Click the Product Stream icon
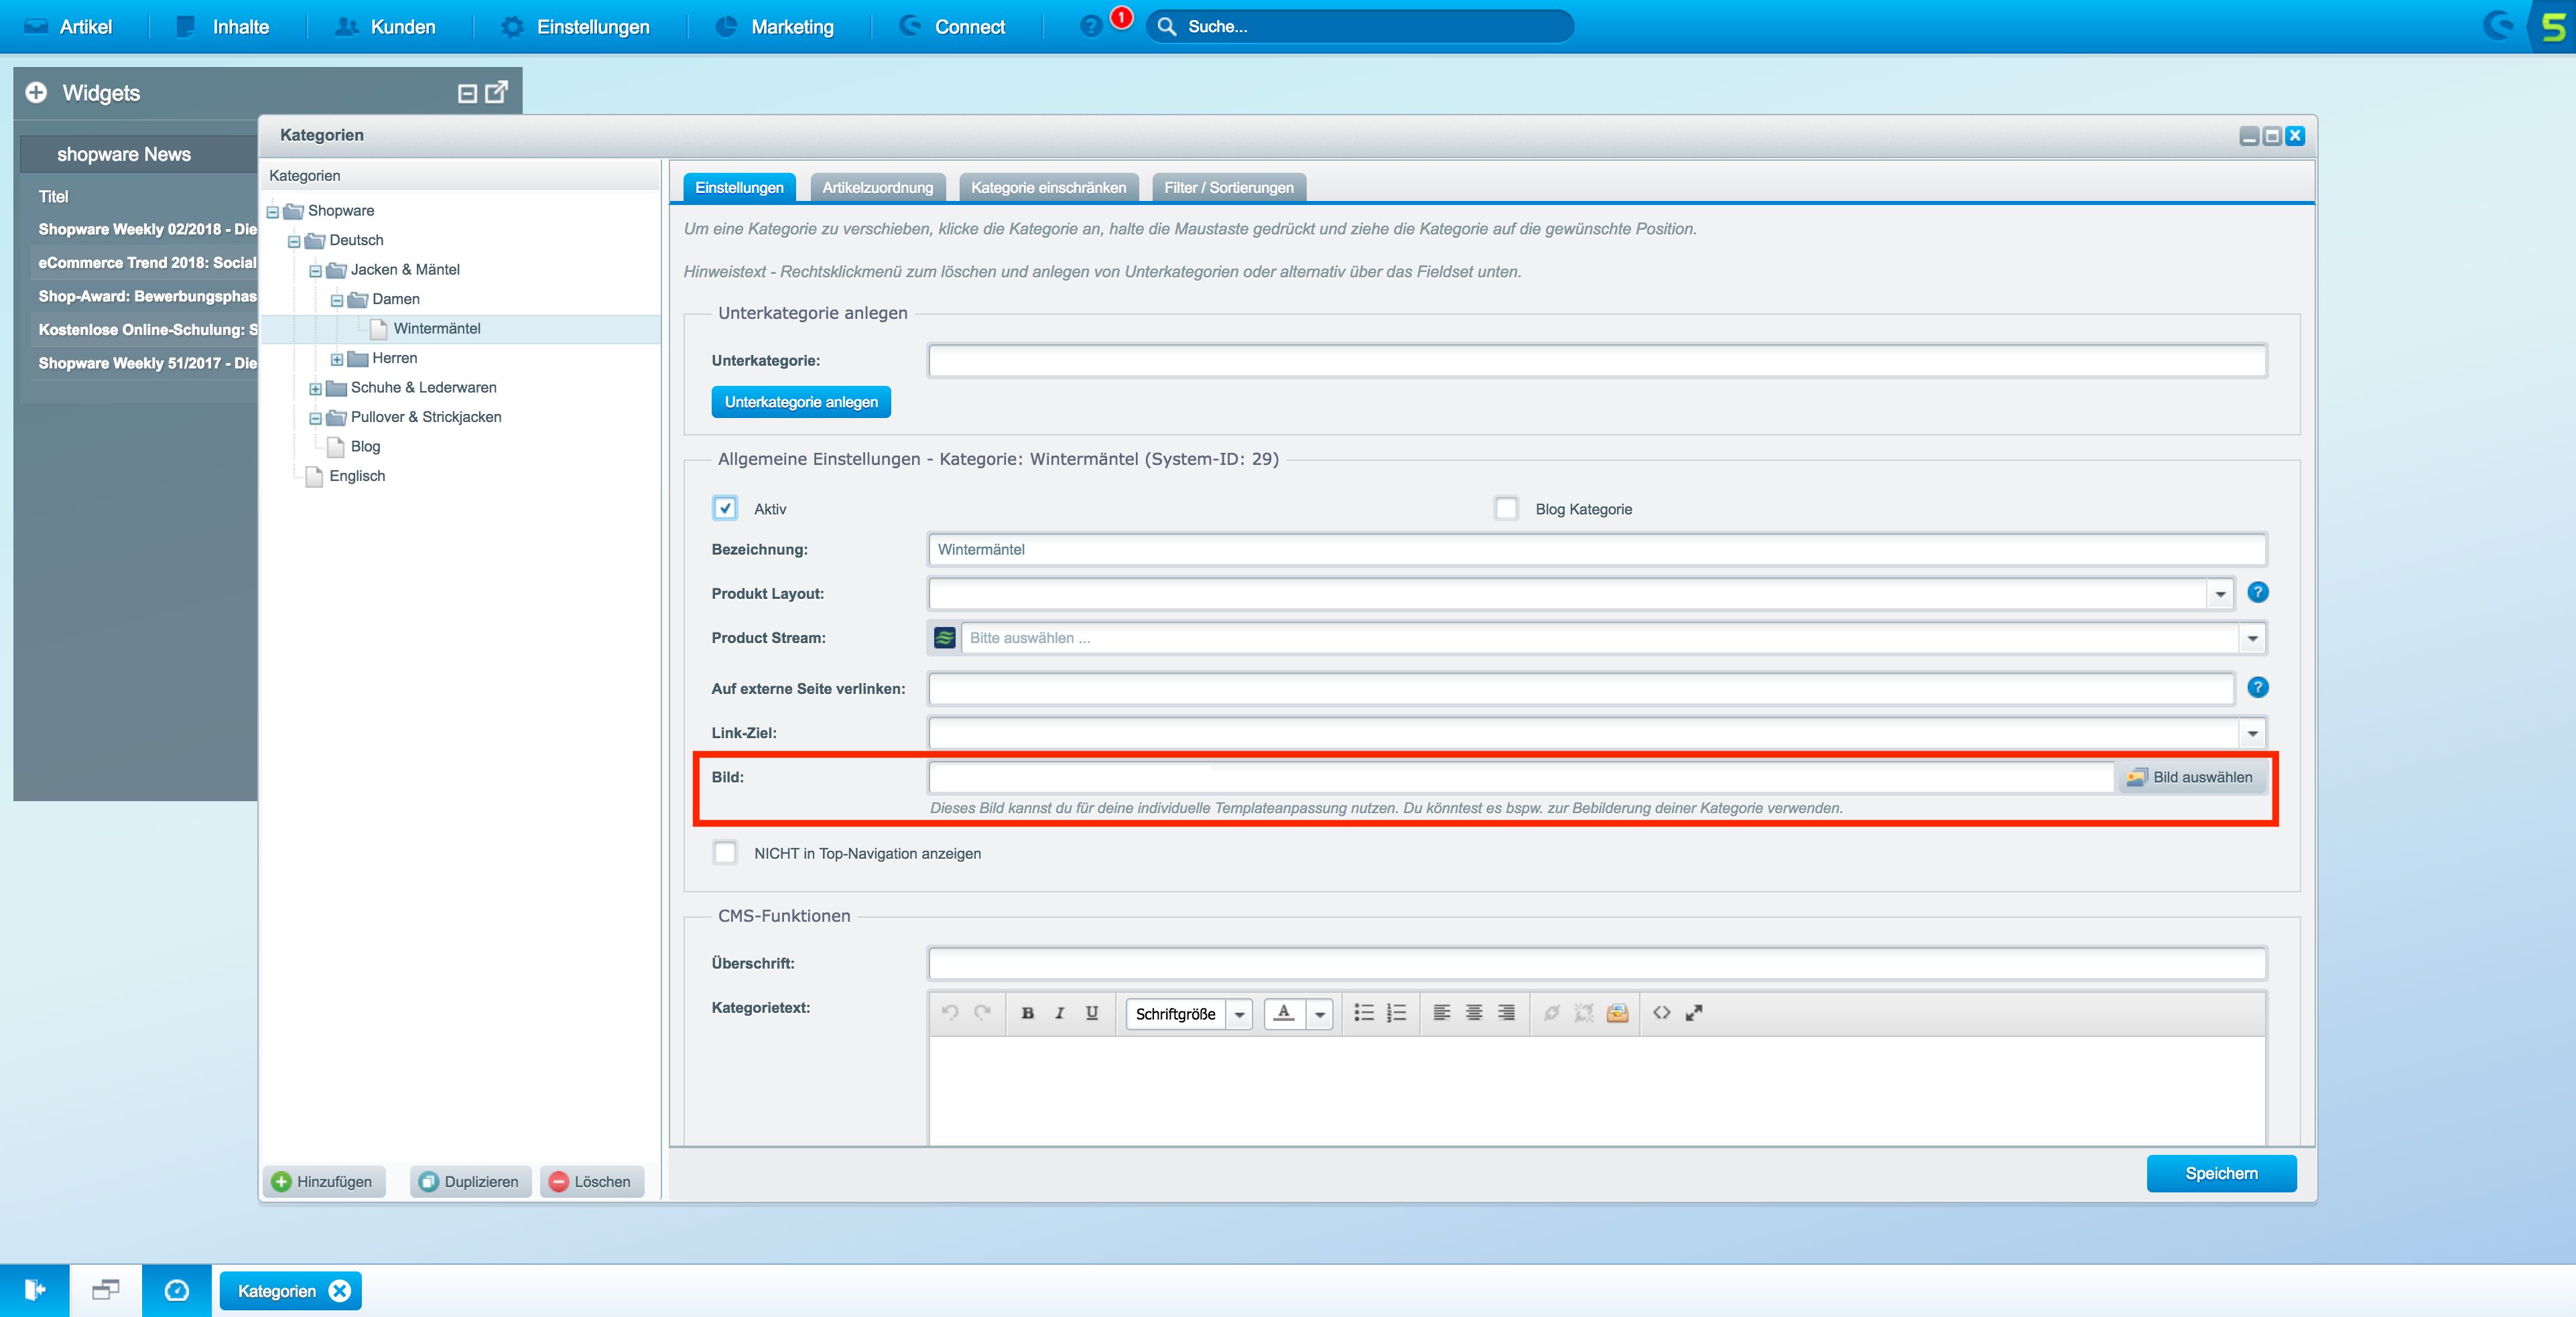The width and height of the screenshot is (2576, 1317). click(x=944, y=637)
